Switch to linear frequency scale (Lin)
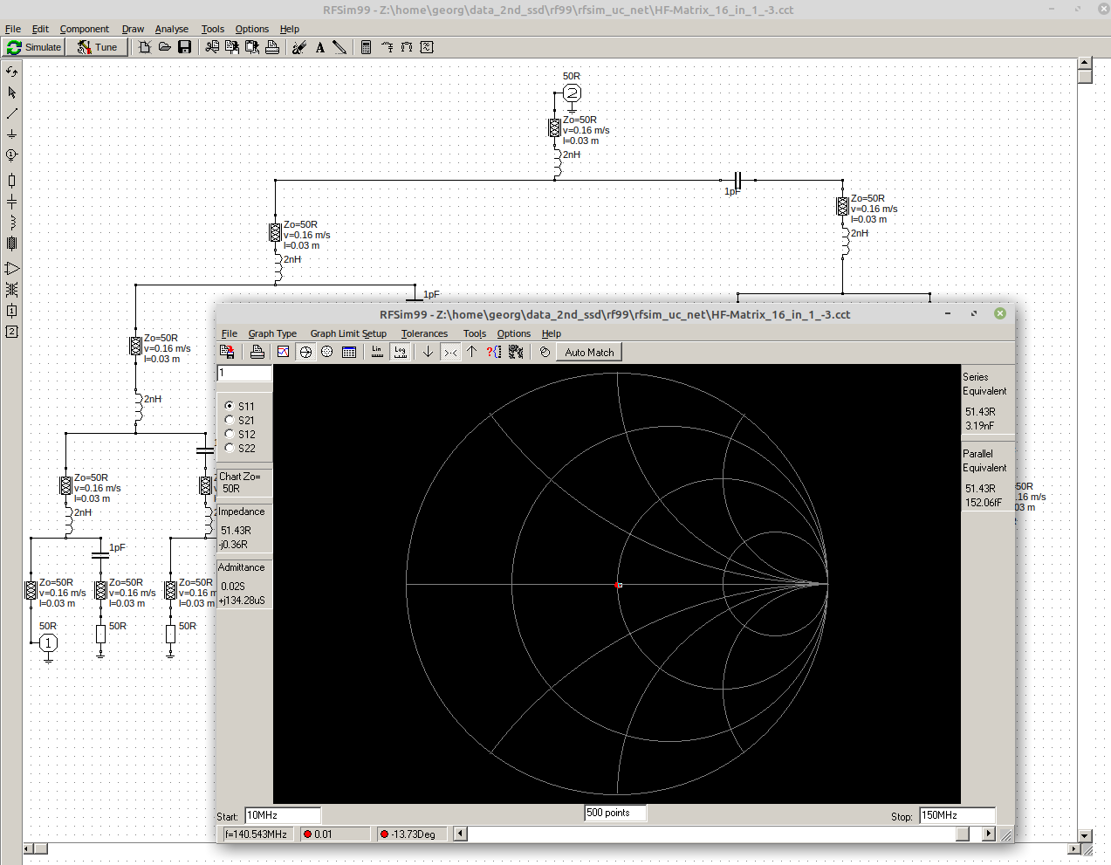The image size is (1111, 865). click(377, 352)
